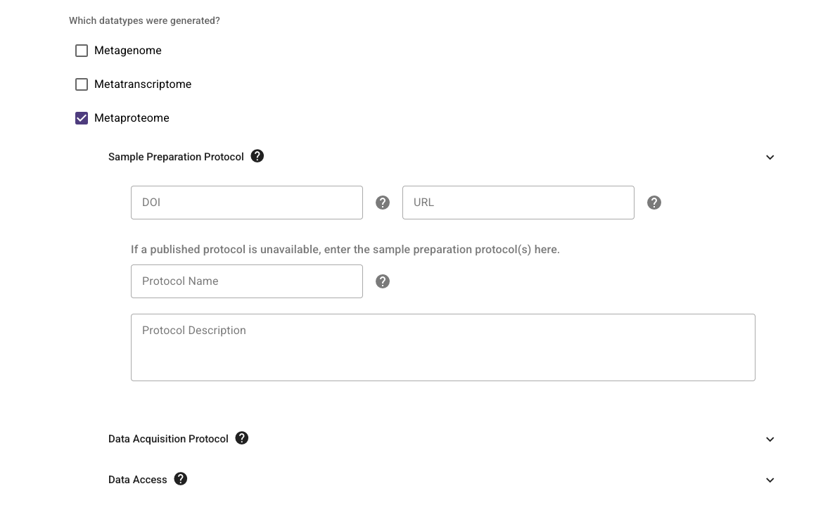Click help icon next to Data Acquisition Protocol
Viewport: 835px width, 505px height.
pos(242,438)
